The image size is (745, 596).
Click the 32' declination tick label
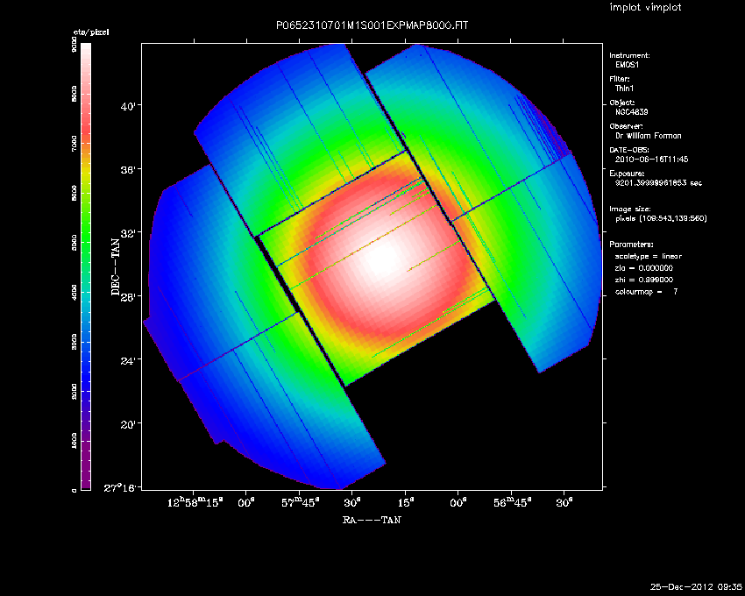[128, 234]
